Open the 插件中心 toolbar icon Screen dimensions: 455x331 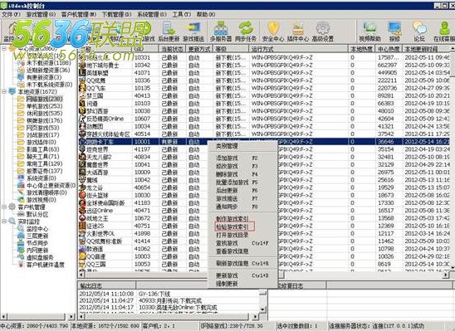[298, 32]
